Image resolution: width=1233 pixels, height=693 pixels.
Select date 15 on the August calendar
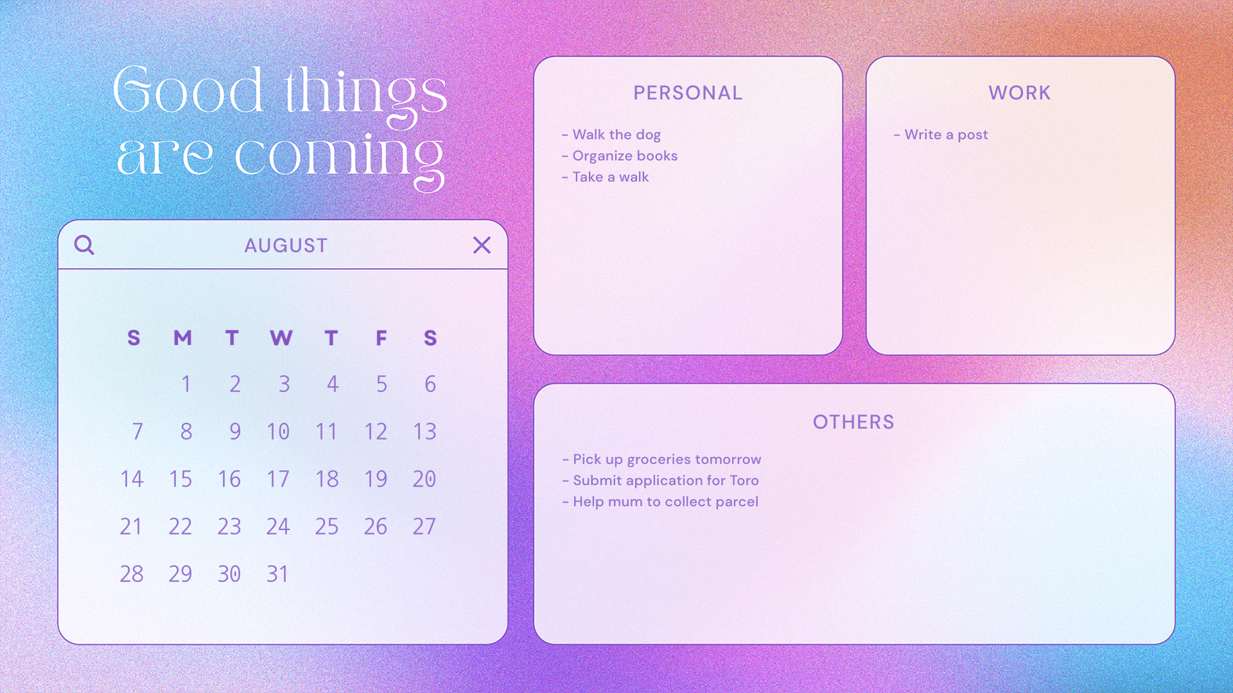(x=180, y=479)
